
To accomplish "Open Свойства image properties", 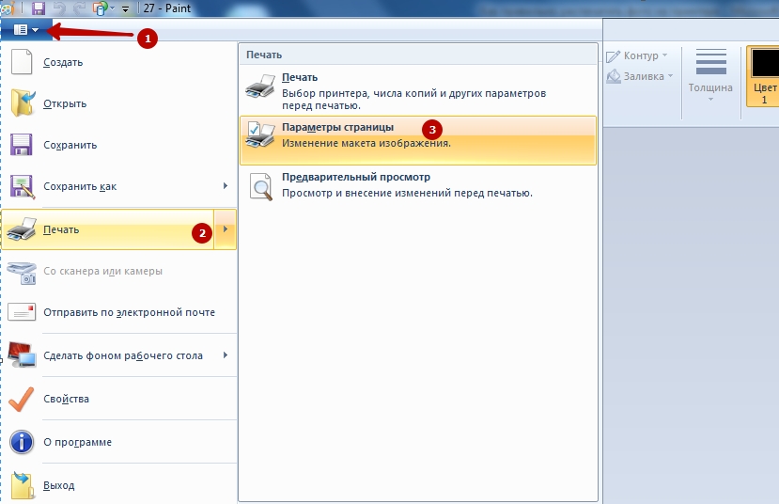I will click(66, 399).
